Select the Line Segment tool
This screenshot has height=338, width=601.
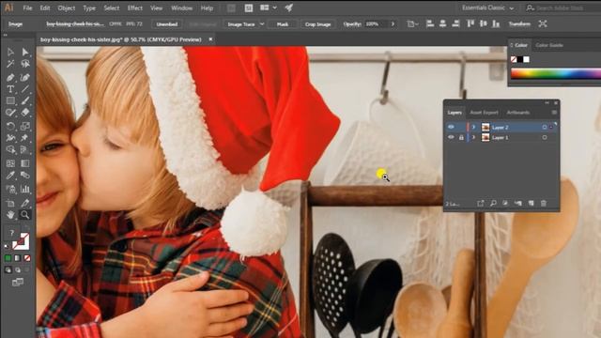coord(25,89)
